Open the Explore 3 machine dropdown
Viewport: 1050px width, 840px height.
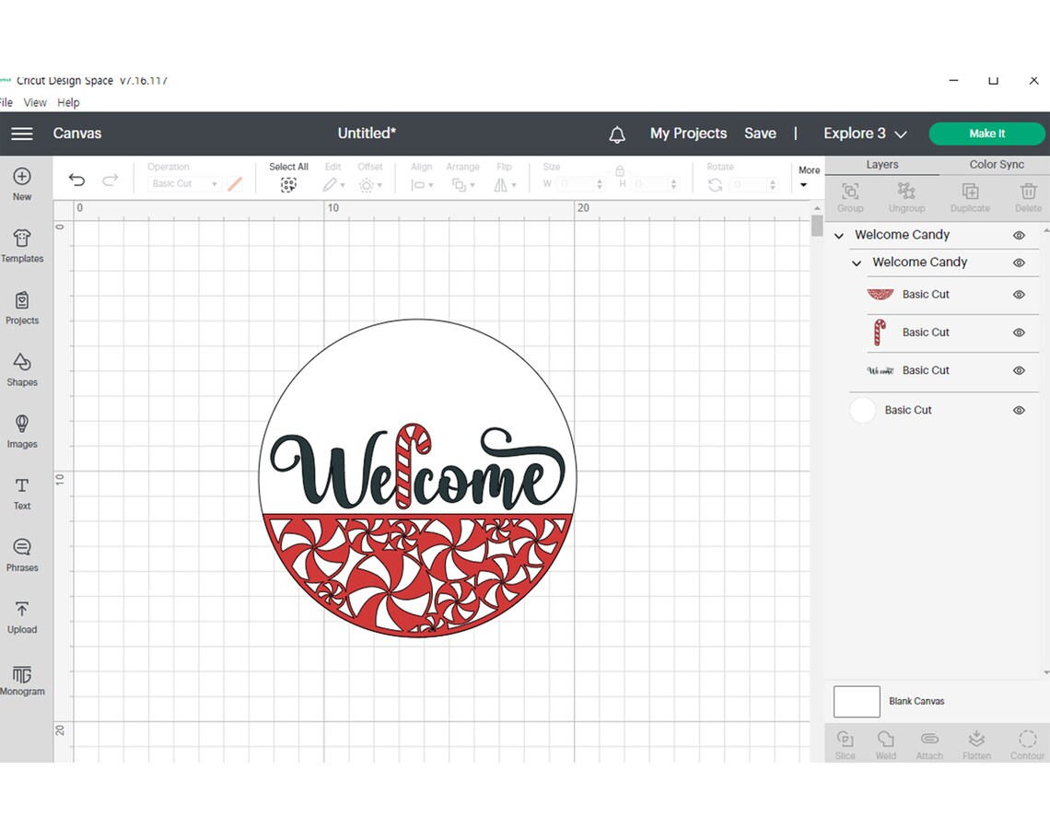pyautogui.click(x=863, y=134)
